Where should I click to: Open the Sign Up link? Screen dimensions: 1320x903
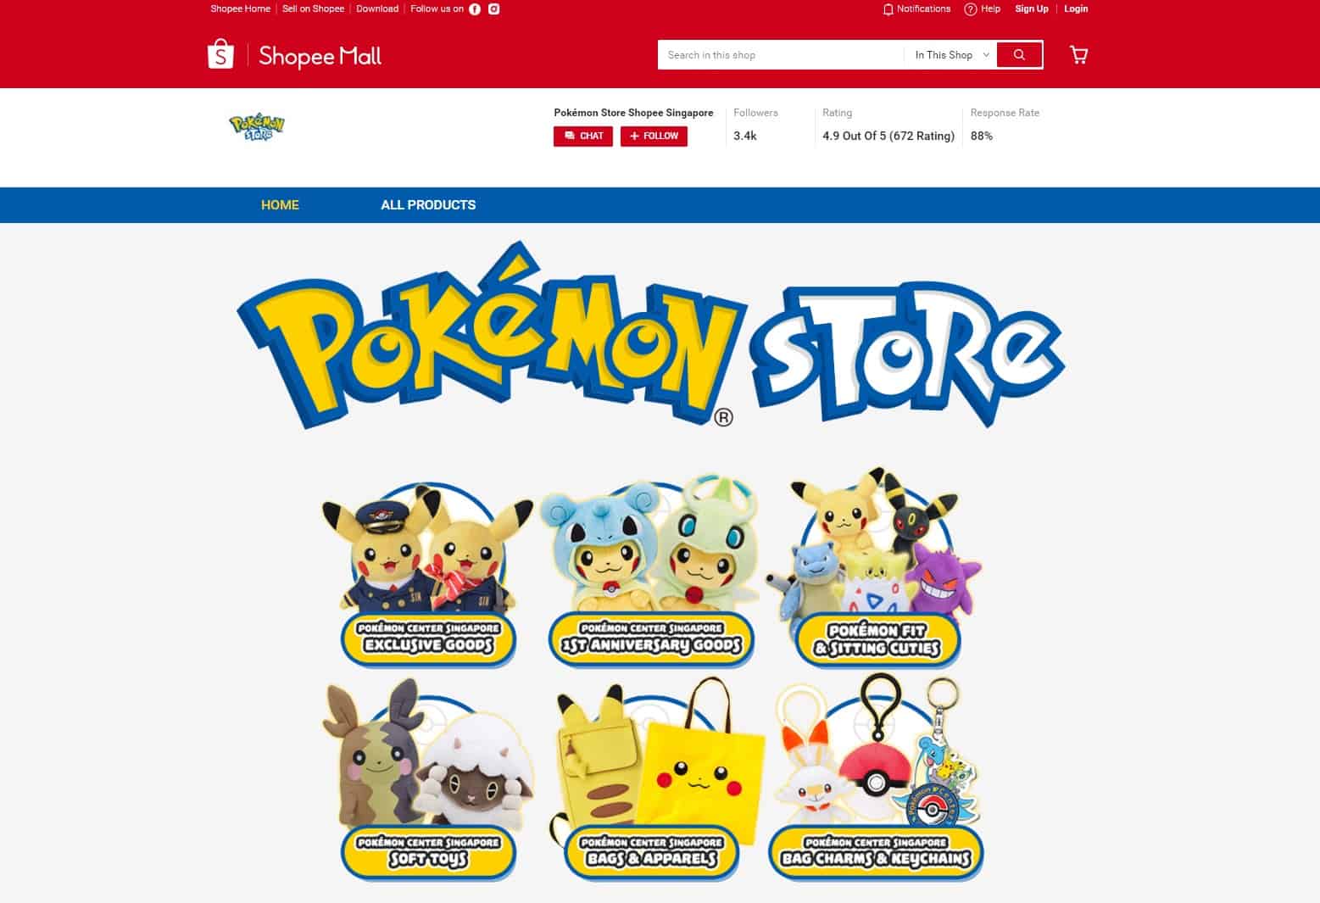tap(1032, 9)
